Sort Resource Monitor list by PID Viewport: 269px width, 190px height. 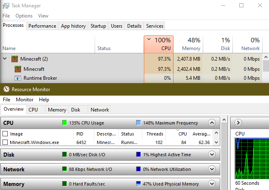84,134
